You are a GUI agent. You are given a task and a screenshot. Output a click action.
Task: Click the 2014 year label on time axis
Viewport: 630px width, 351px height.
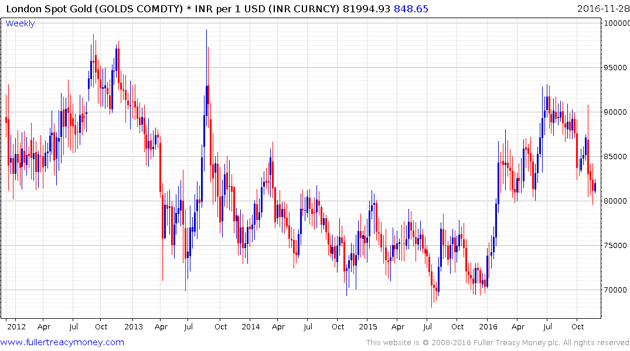point(251,326)
